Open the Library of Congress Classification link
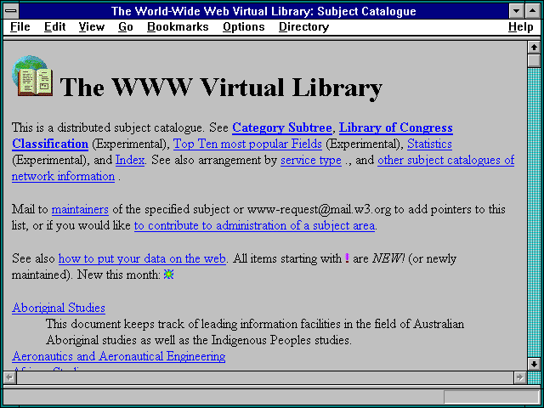 click(395, 127)
